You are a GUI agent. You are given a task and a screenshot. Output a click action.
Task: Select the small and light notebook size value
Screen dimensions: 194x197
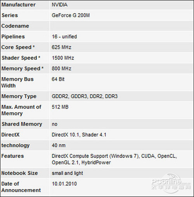pos(68,173)
